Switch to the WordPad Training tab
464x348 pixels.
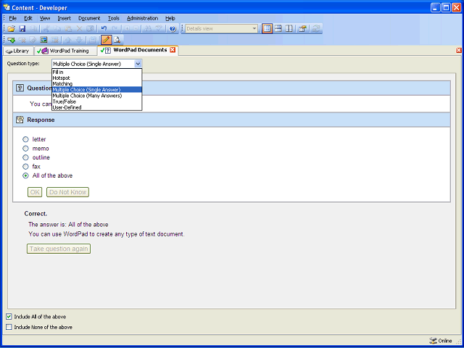pos(65,51)
